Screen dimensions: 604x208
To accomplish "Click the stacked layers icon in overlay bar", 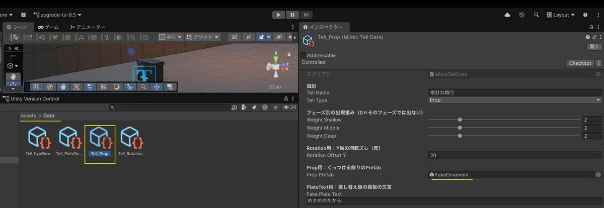I will tap(130, 87).
